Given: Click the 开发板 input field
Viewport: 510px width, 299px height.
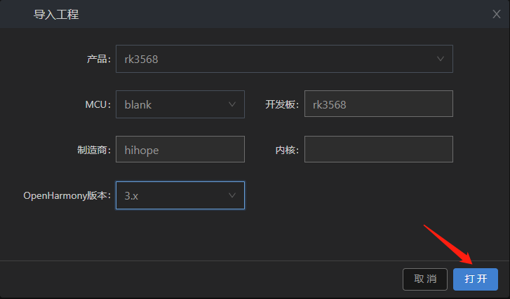Looking at the screenshot, I should click(x=378, y=104).
